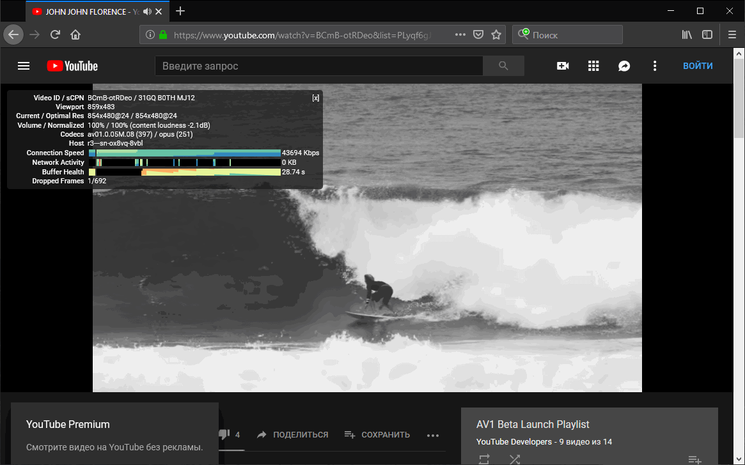The height and width of the screenshot is (465, 745).
Task: Open Firefox application menu
Action: pos(732,34)
